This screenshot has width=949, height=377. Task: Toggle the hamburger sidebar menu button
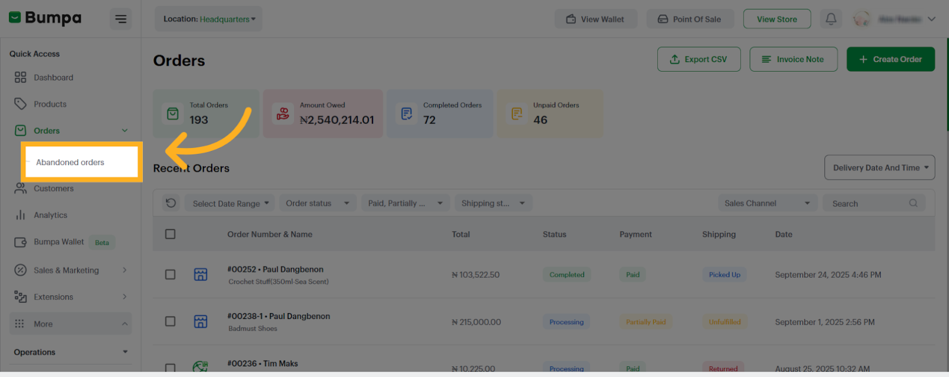(121, 19)
